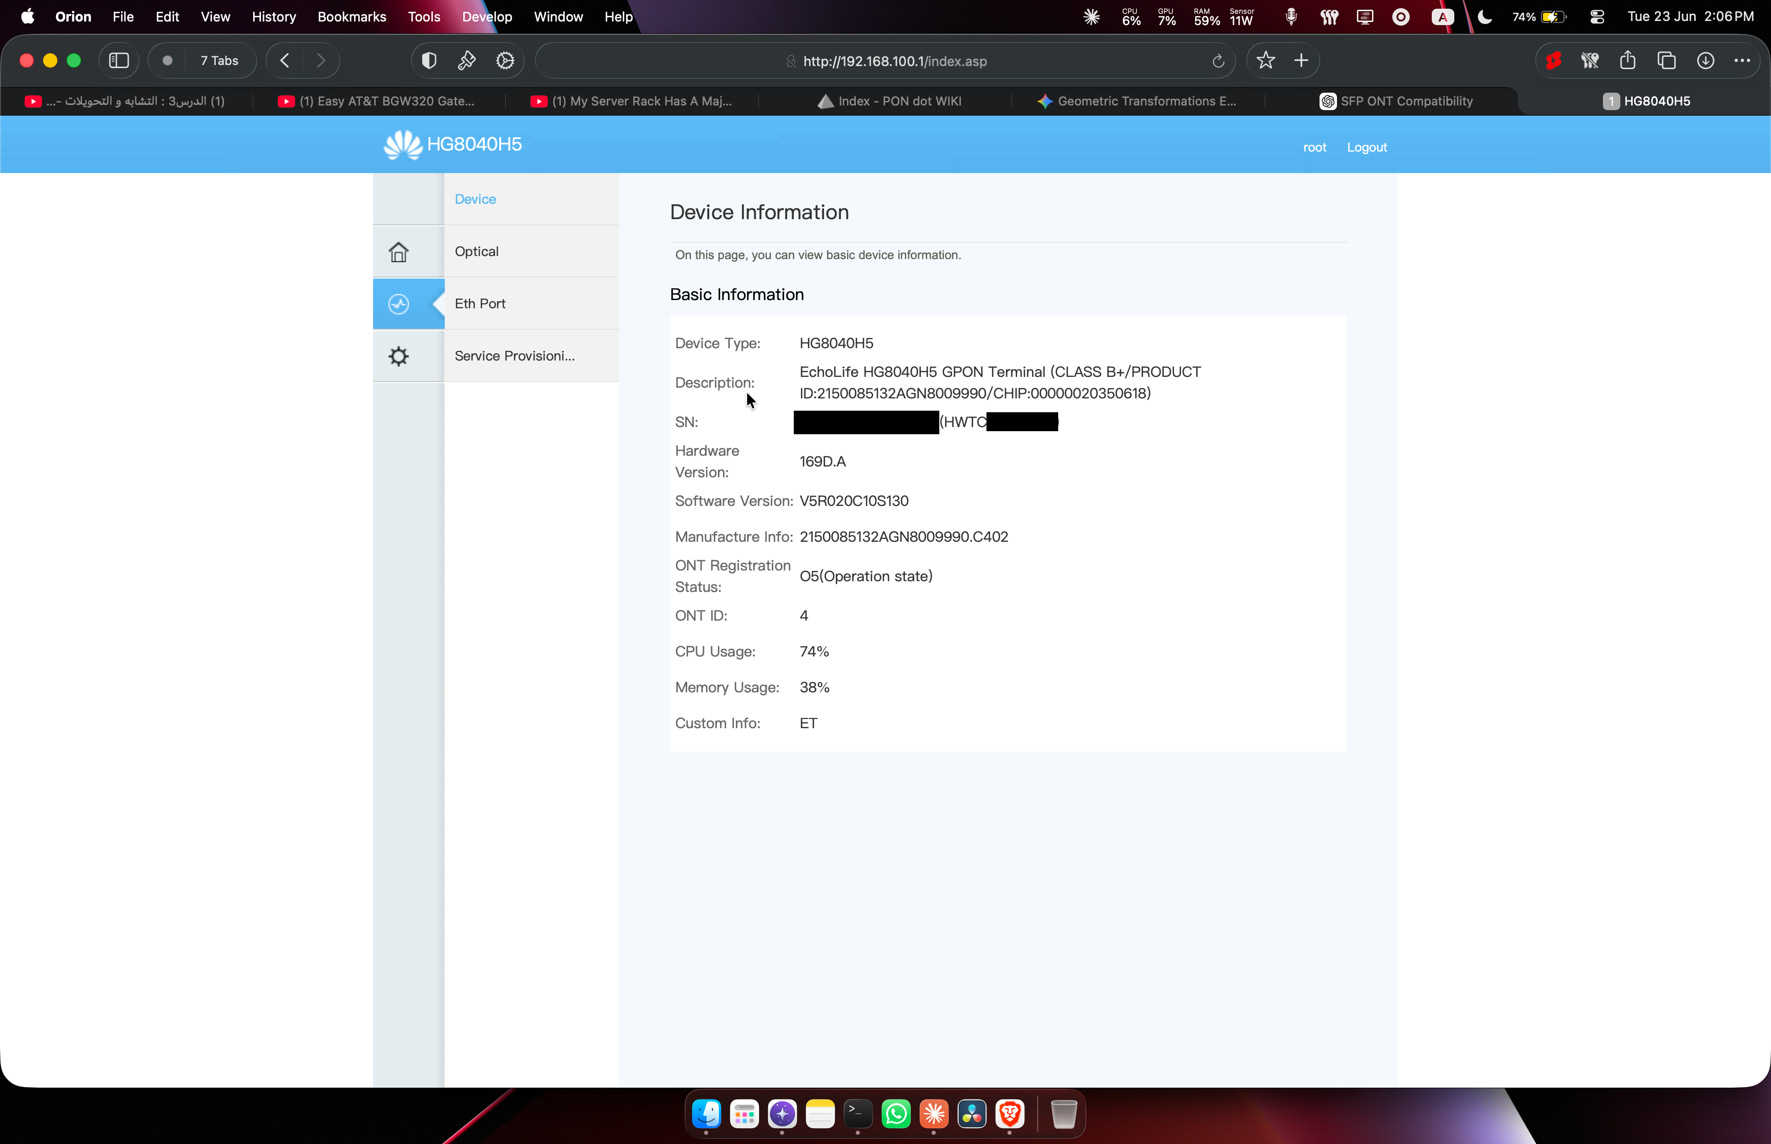Click the Huawei logo in header

coord(403,144)
